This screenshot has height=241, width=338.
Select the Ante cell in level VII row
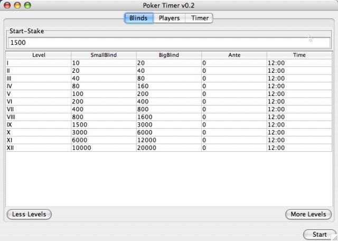coord(234,109)
